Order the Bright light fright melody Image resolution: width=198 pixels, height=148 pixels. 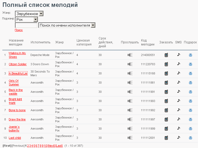(166, 101)
